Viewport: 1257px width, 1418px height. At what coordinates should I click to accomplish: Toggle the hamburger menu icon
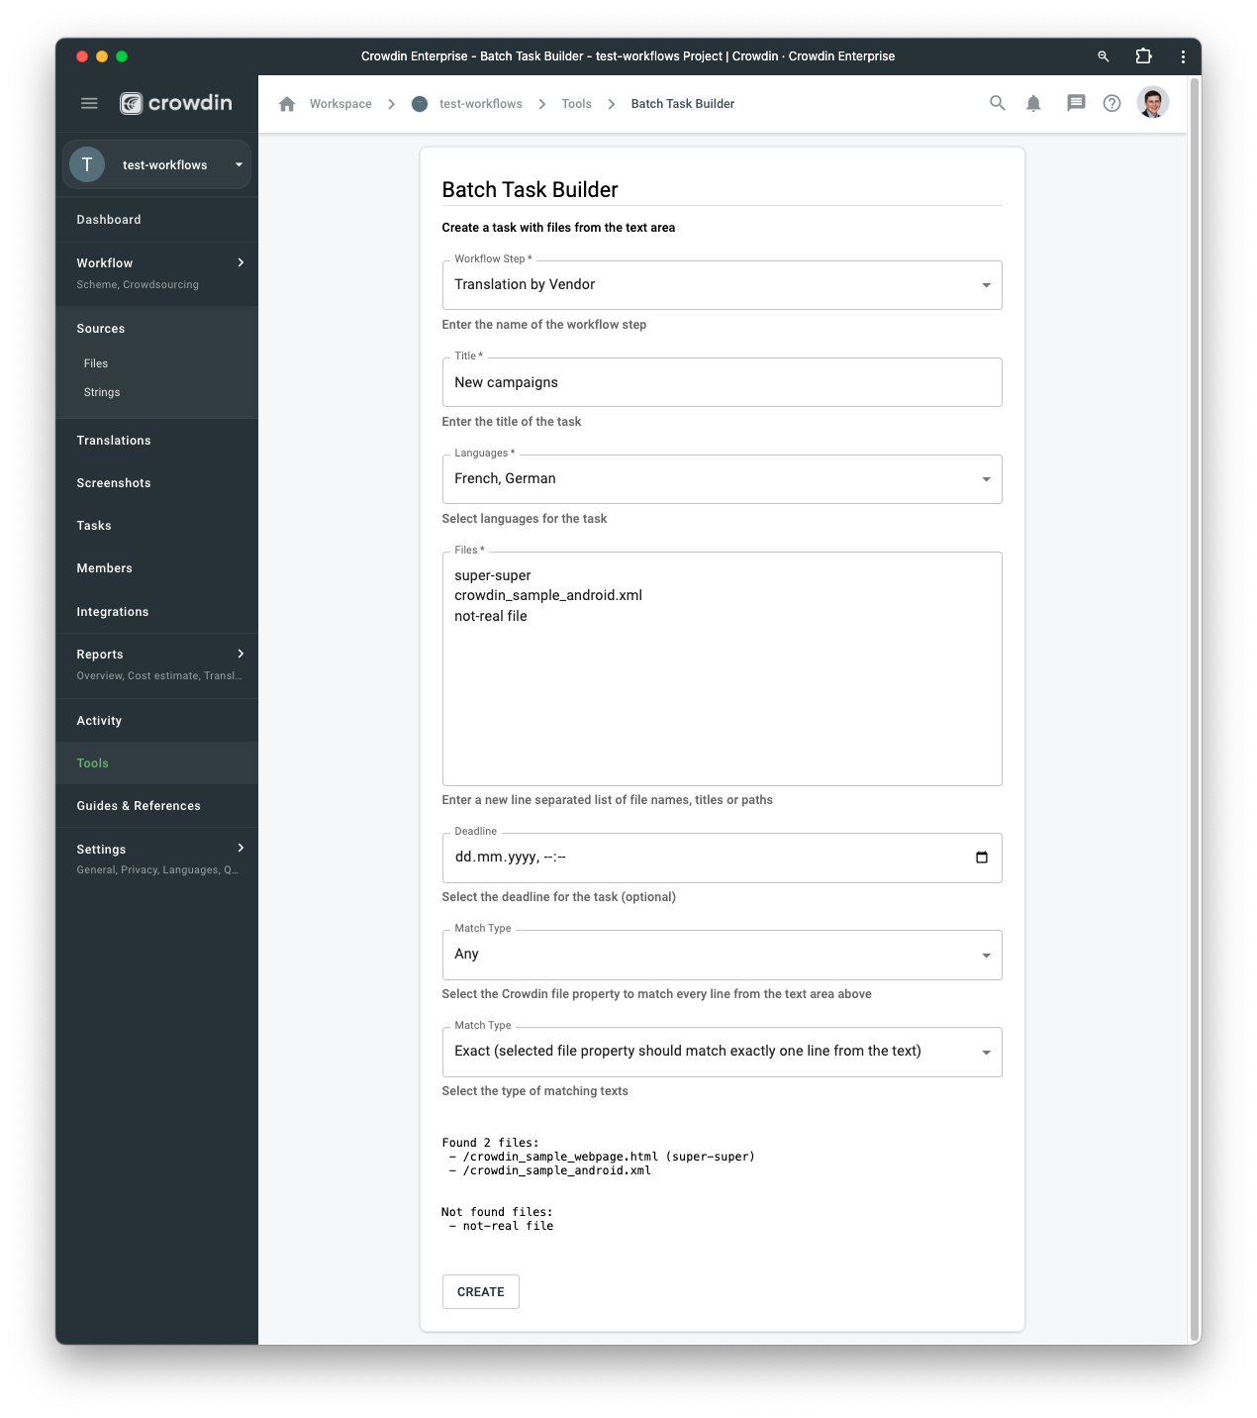click(89, 103)
